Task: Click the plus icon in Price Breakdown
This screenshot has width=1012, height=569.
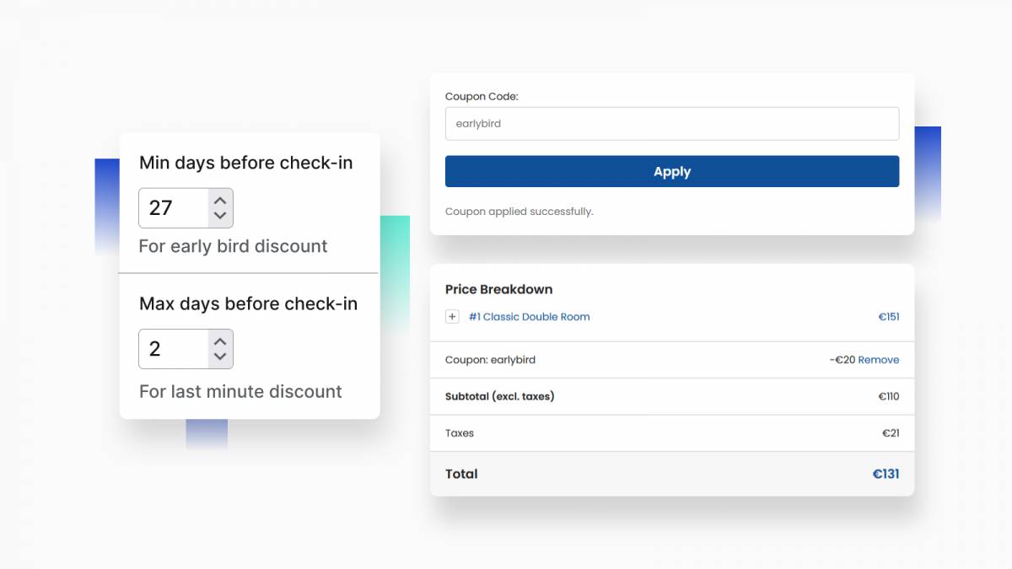Action: point(452,316)
